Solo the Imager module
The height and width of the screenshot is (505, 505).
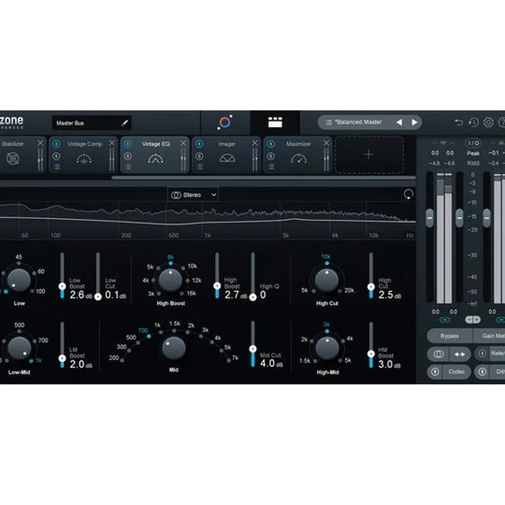click(199, 156)
